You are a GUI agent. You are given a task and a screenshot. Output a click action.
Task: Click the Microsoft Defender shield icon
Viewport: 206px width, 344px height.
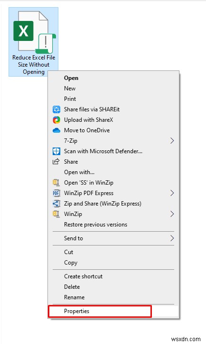[56, 151]
